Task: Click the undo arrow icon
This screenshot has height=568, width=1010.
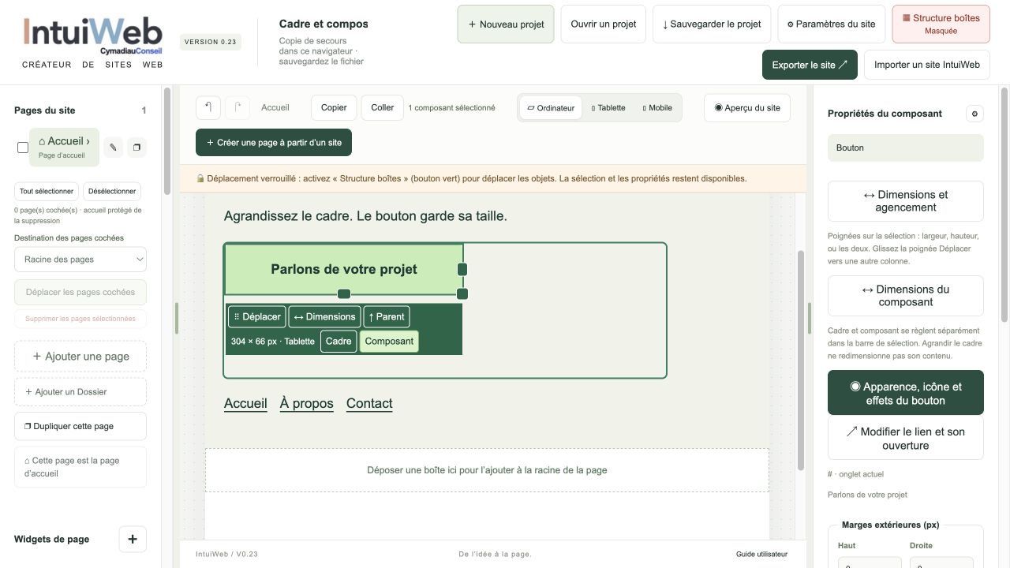Action: click(208, 108)
